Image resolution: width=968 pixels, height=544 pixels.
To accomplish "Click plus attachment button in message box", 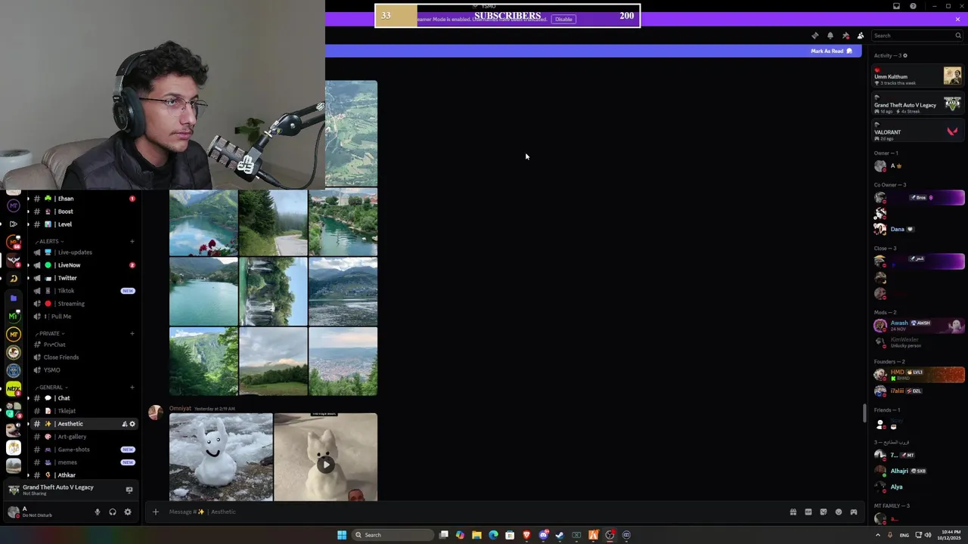I will click(155, 512).
